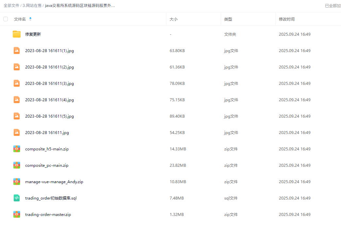Toggle the 文件名 sort arrow

click(30, 19)
